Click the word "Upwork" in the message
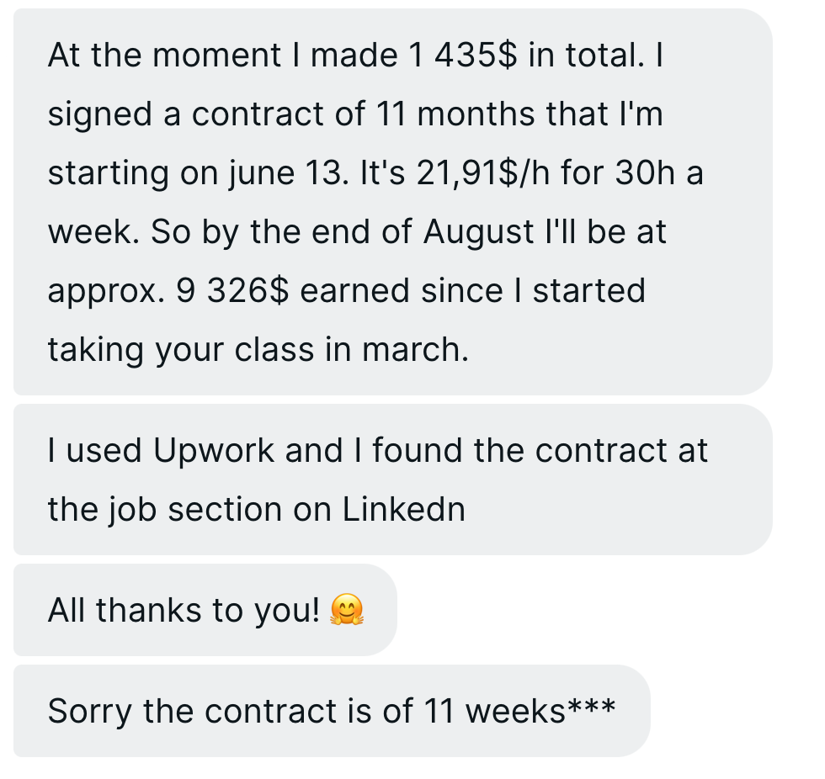The image size is (825, 779). pyautogui.click(x=214, y=451)
